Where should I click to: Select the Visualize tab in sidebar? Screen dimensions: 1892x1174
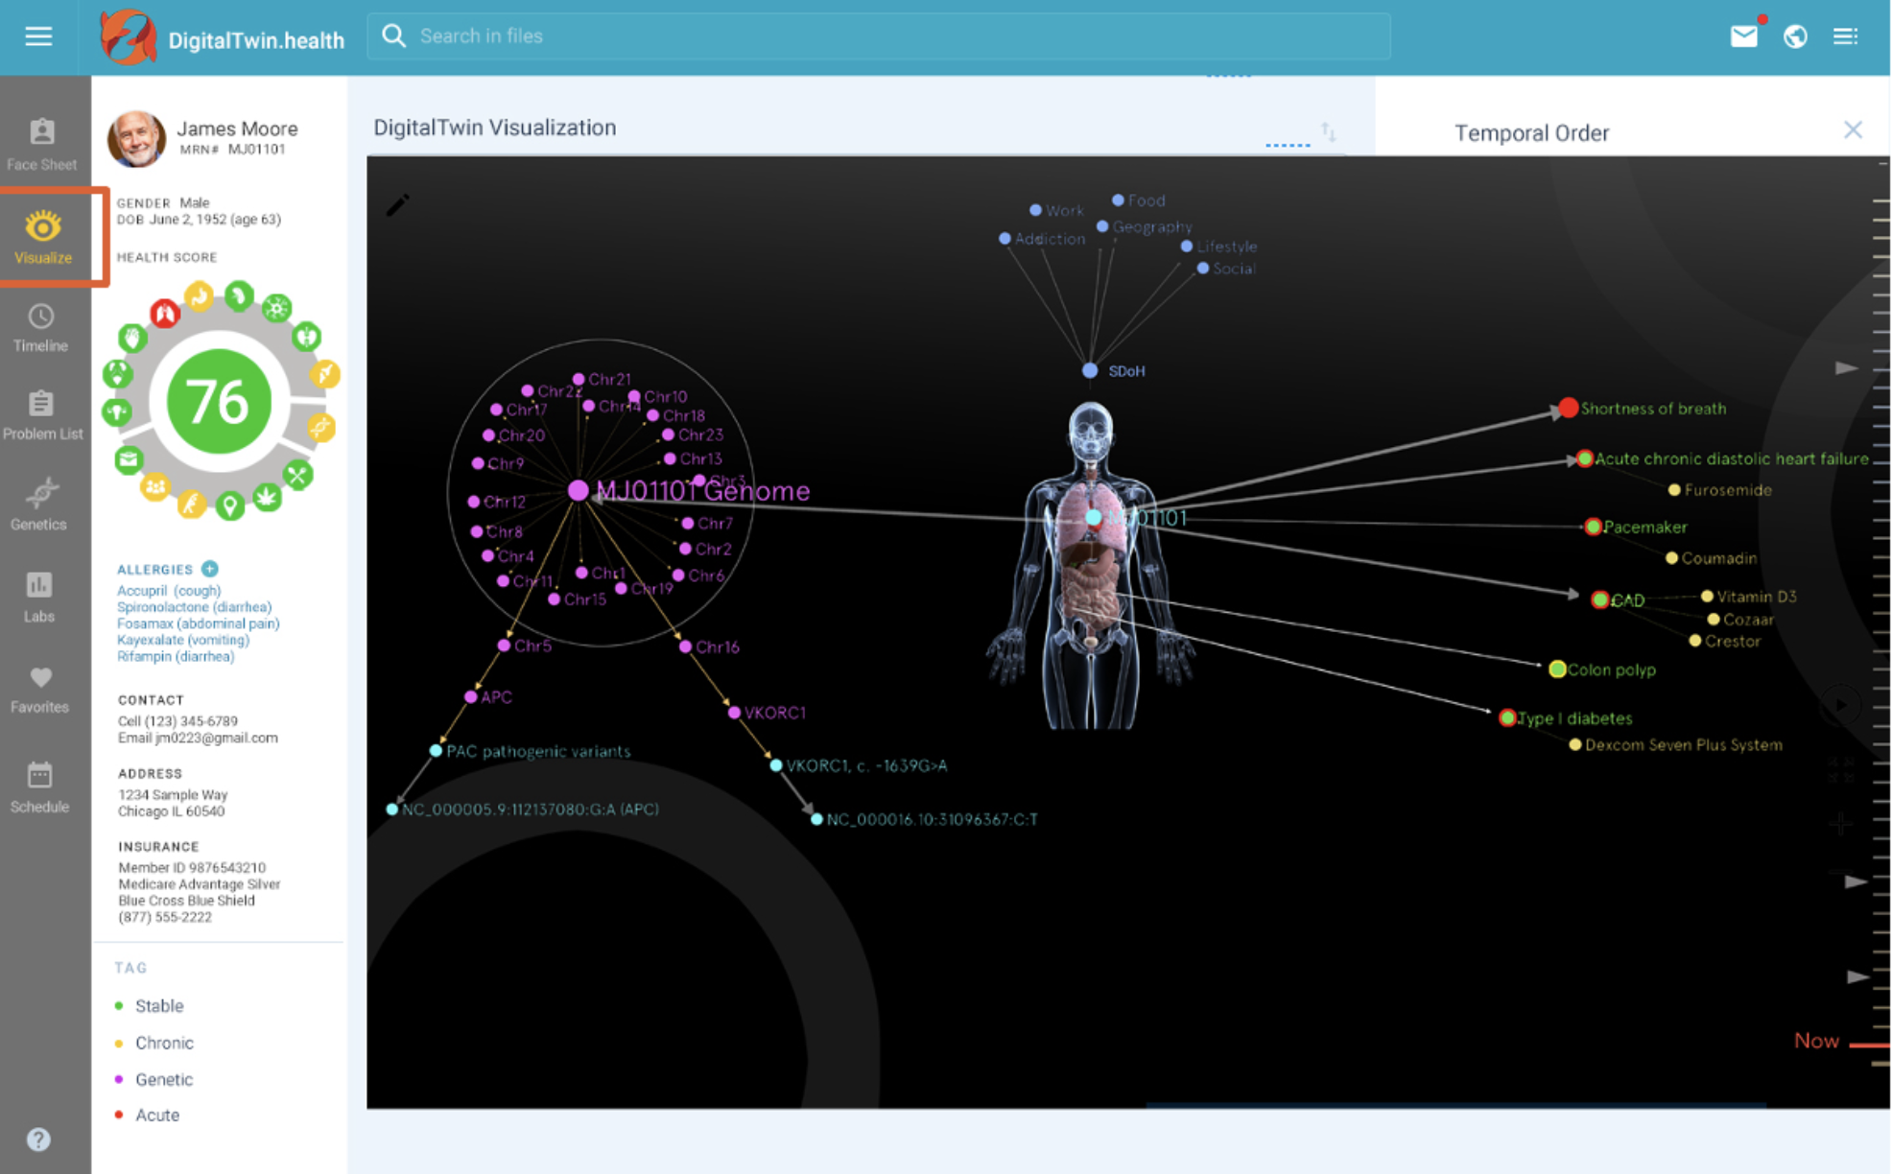click(43, 237)
